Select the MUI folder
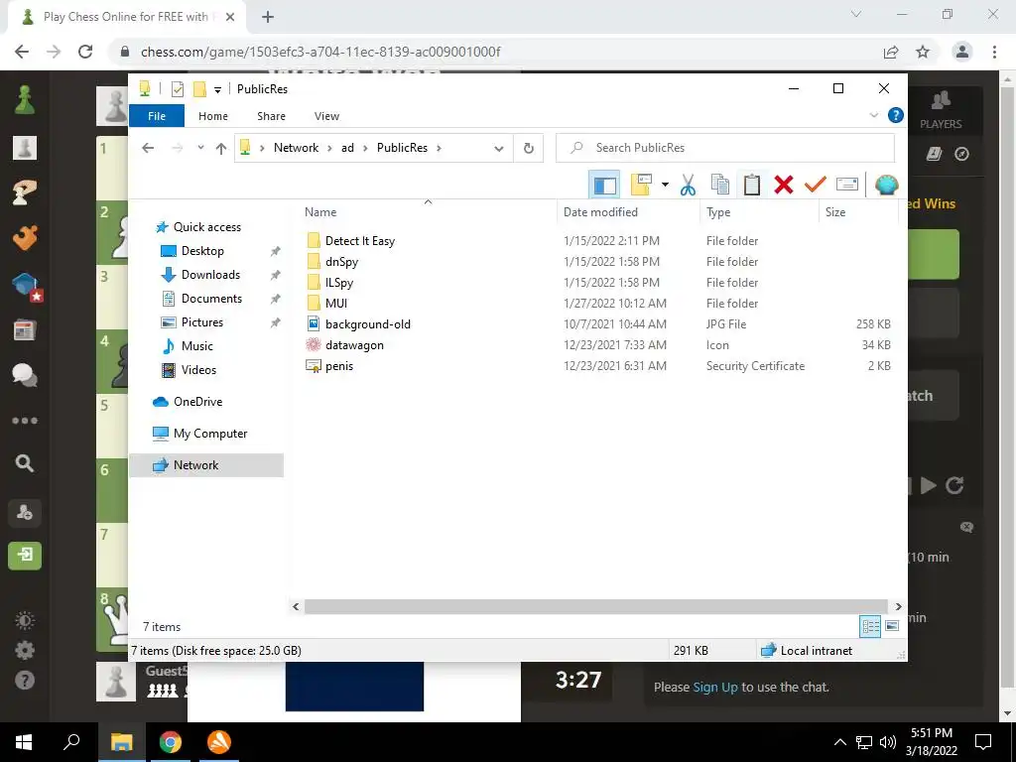Image resolution: width=1016 pixels, height=762 pixels. 336,304
